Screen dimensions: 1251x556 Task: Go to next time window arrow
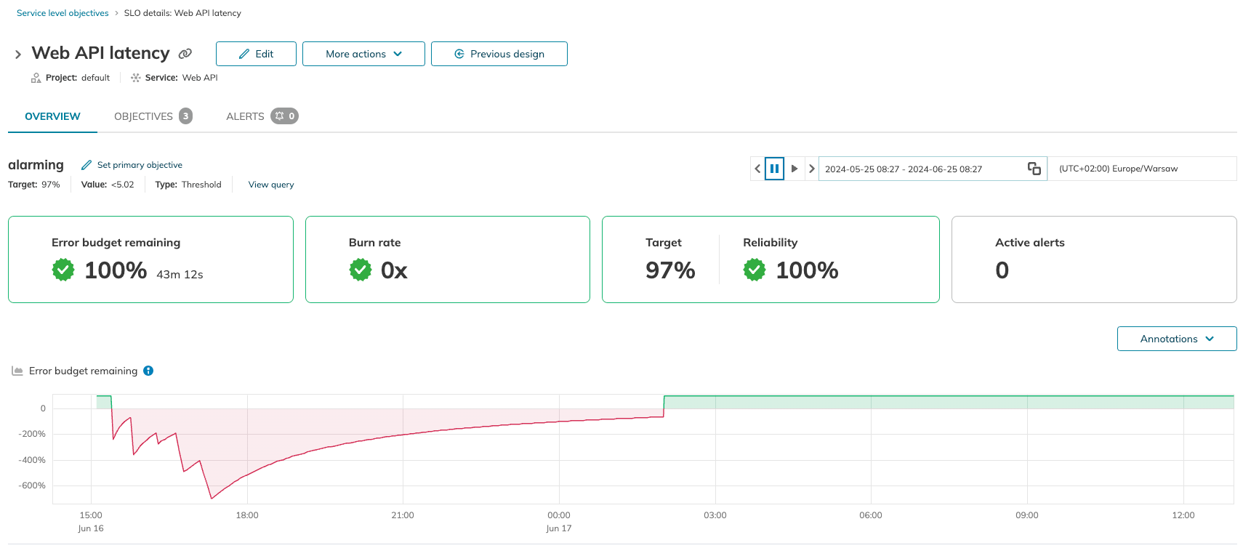(x=812, y=169)
